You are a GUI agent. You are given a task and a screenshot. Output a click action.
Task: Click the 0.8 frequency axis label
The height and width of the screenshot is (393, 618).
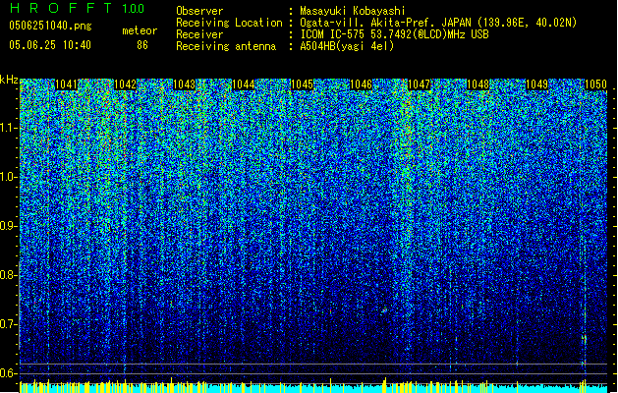coord(9,275)
